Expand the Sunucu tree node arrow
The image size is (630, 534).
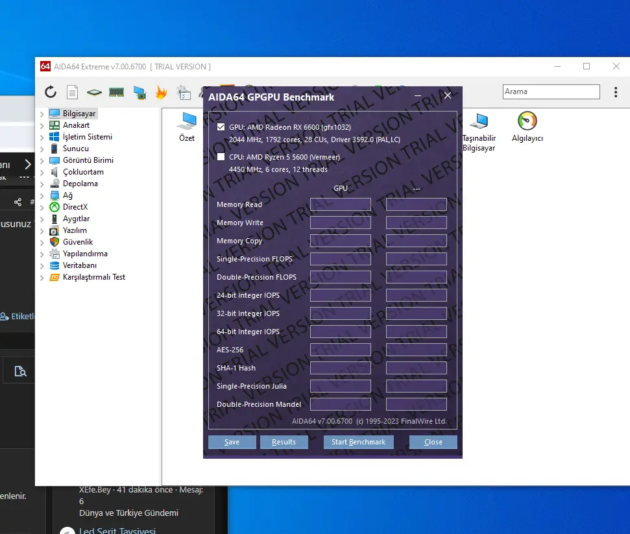click(42, 149)
